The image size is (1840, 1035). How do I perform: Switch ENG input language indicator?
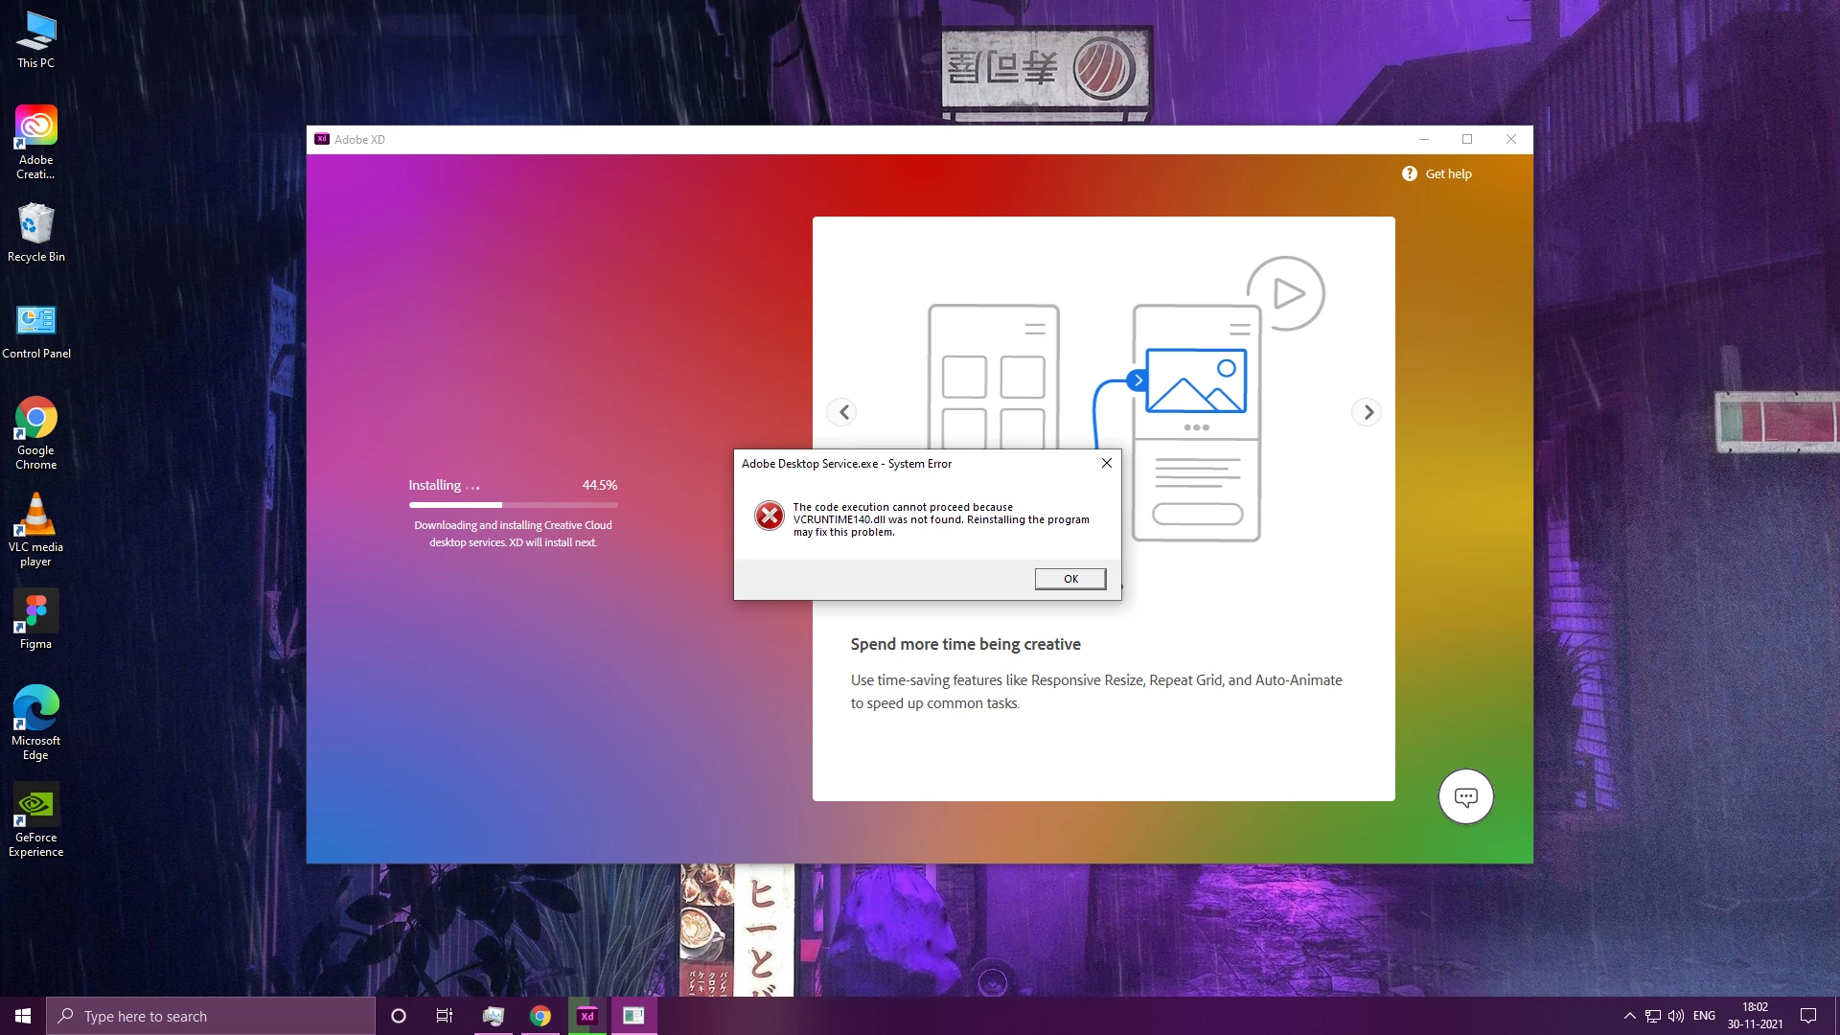pyautogui.click(x=1704, y=1016)
